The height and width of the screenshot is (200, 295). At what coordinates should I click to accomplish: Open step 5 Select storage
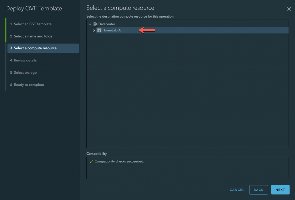(23, 72)
